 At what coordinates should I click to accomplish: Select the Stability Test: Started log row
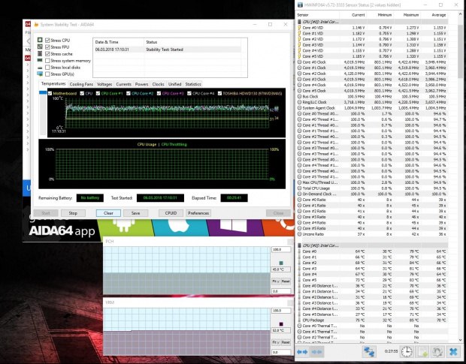pyautogui.click(x=168, y=50)
